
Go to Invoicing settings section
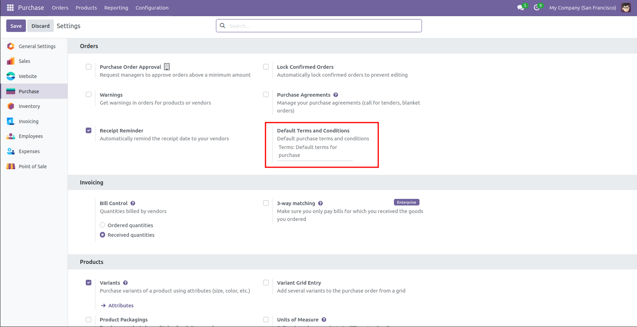click(x=34, y=121)
